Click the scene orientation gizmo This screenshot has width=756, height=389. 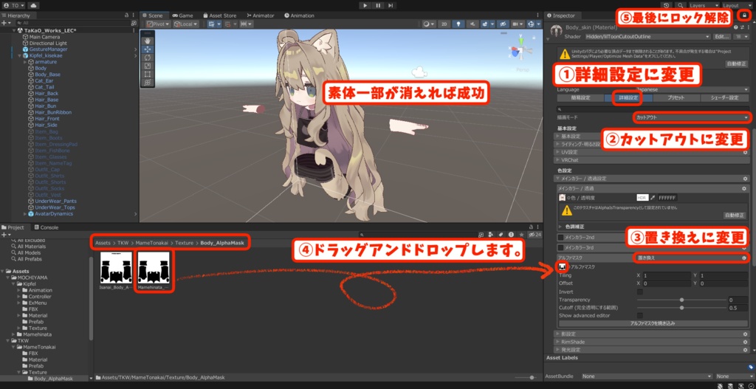pyautogui.click(x=520, y=51)
